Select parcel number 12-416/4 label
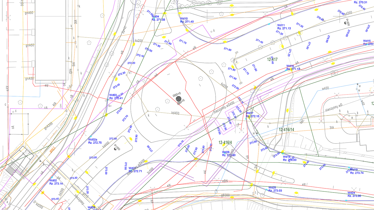Viewport: 374px width, 210px height. point(225,143)
